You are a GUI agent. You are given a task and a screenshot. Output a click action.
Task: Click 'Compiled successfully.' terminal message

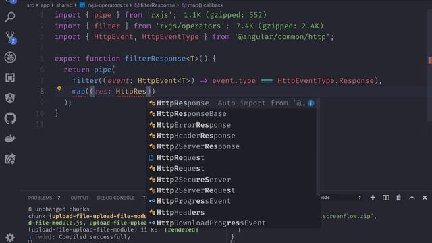click(x=96, y=237)
